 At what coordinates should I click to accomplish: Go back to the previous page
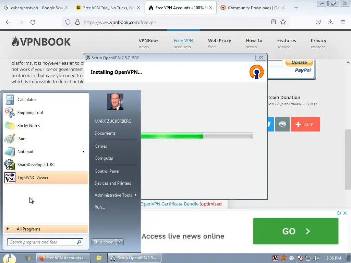(x=8, y=22)
